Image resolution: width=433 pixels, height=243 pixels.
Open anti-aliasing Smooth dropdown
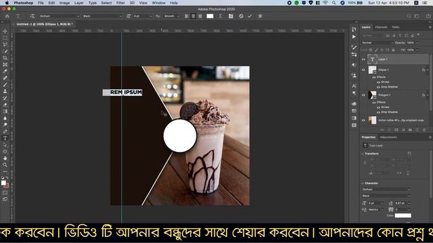[x=178, y=16]
